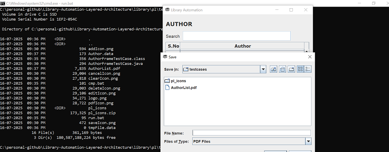Create a new folder in Save dialog
The height and width of the screenshot is (152, 389).
(292, 69)
